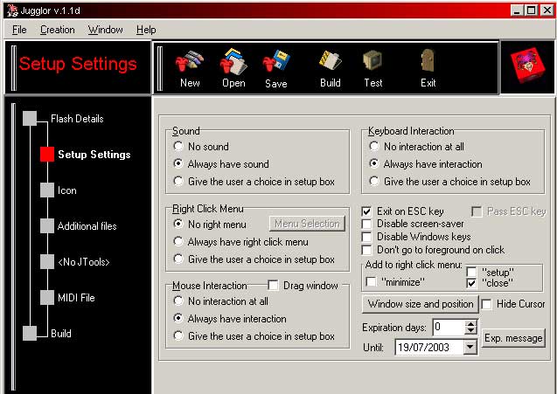Select Keyboard Interaction No interaction at all
The image size is (557, 394).
[374, 146]
